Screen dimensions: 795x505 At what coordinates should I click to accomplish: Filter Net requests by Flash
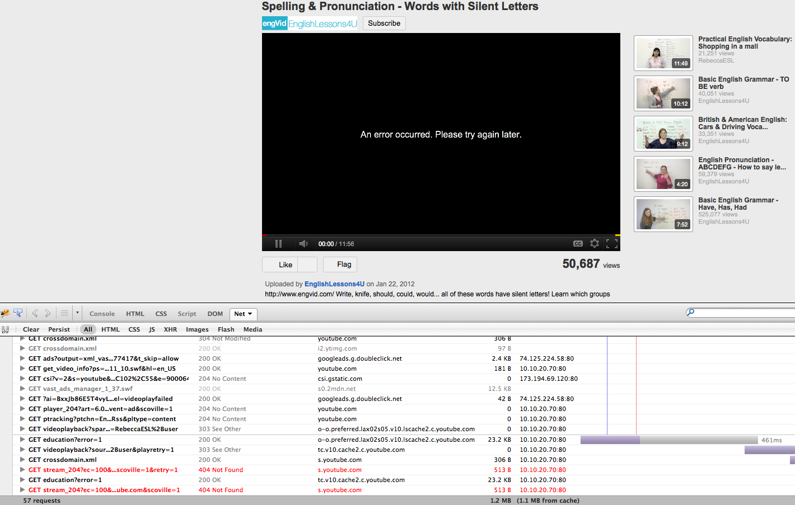[x=226, y=329]
